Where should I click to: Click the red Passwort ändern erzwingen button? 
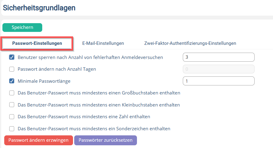(39, 140)
